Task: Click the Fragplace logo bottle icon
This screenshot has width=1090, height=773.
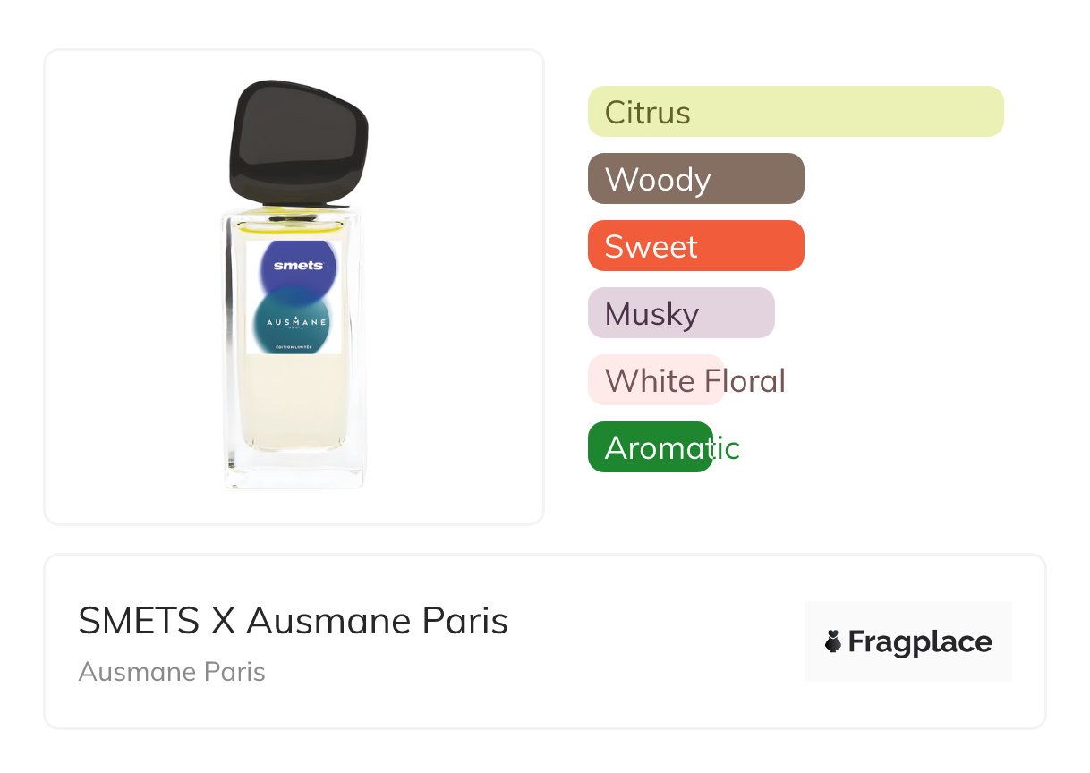Action: (833, 641)
